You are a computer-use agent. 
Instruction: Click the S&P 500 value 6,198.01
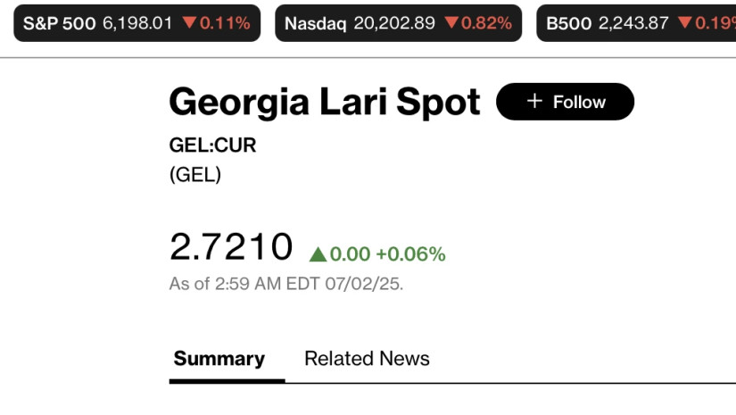click(x=137, y=23)
